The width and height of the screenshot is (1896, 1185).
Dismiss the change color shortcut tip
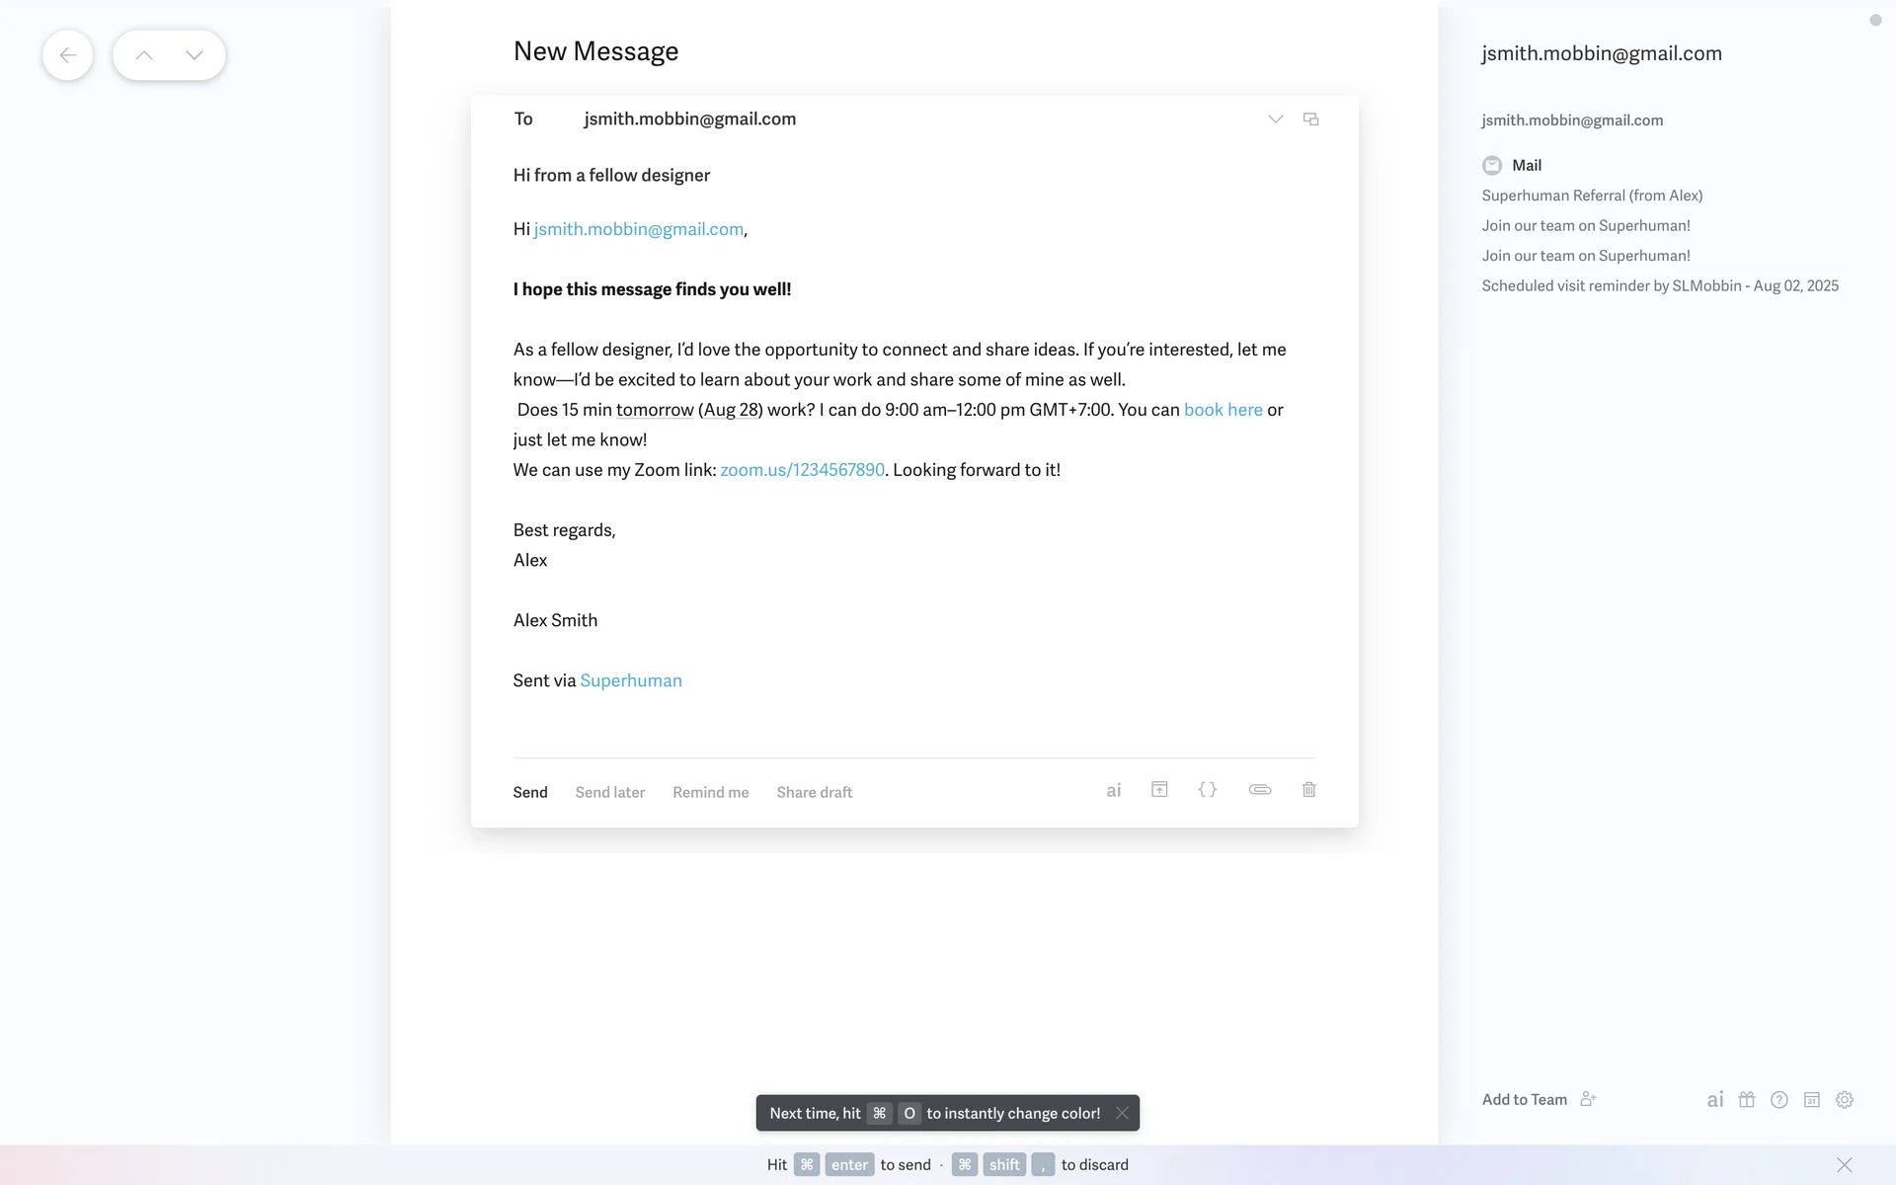pyautogui.click(x=1122, y=1113)
